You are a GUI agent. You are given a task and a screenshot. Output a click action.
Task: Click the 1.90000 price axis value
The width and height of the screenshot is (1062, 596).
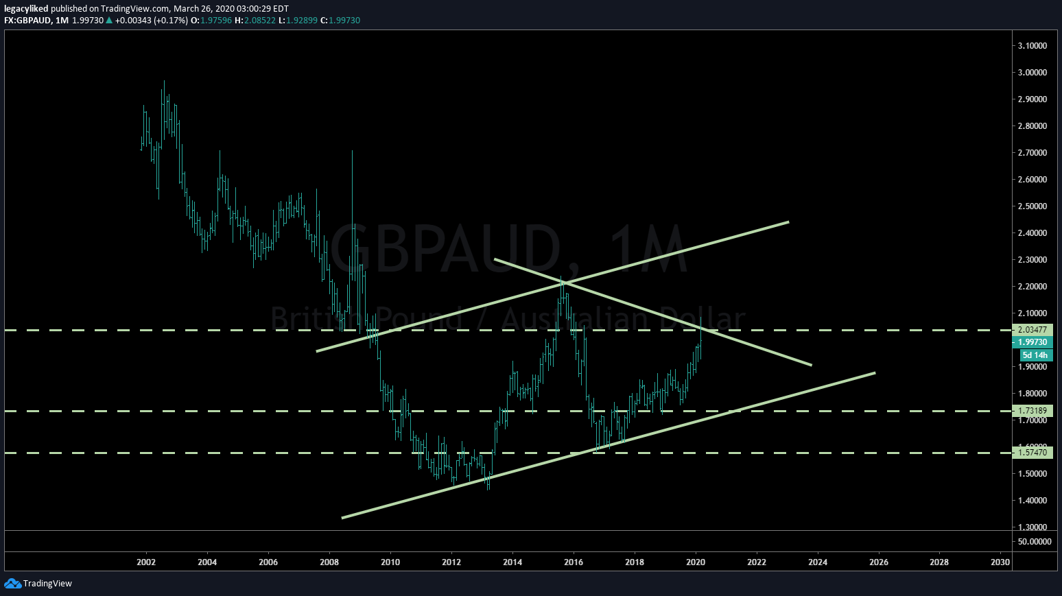point(1032,367)
